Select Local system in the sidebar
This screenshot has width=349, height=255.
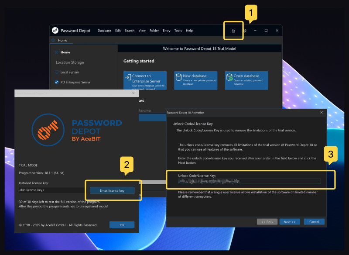[70, 72]
